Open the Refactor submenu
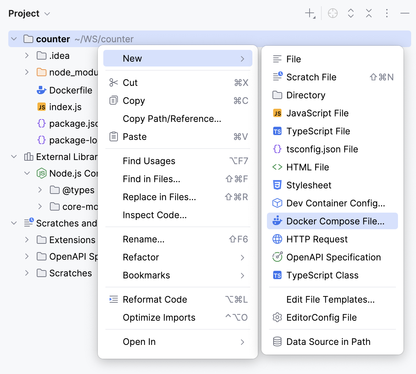Viewport: 416px width, 374px height. tap(178, 257)
